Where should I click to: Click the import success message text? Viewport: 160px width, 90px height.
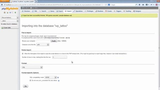(x=47, y=15)
